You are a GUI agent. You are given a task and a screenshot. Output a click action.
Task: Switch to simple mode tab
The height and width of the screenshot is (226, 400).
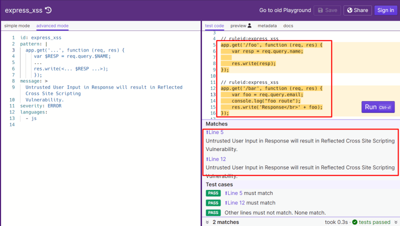(x=17, y=26)
